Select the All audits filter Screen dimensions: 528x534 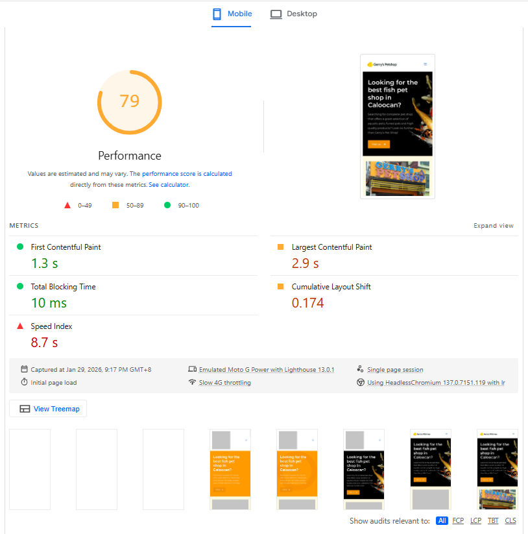click(442, 520)
